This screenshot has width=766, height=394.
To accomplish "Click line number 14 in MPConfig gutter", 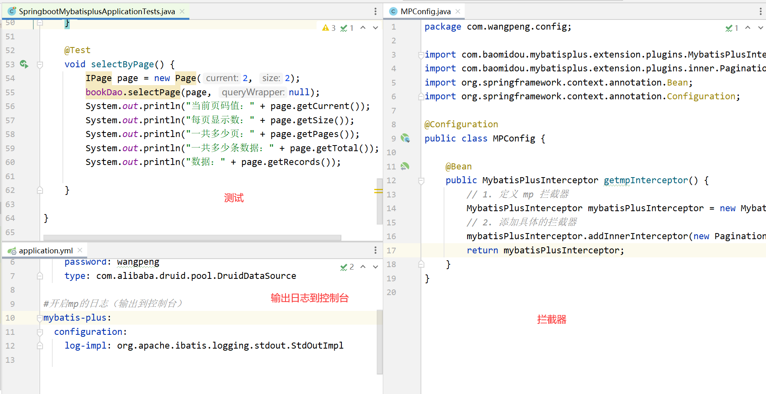I will coord(391,208).
